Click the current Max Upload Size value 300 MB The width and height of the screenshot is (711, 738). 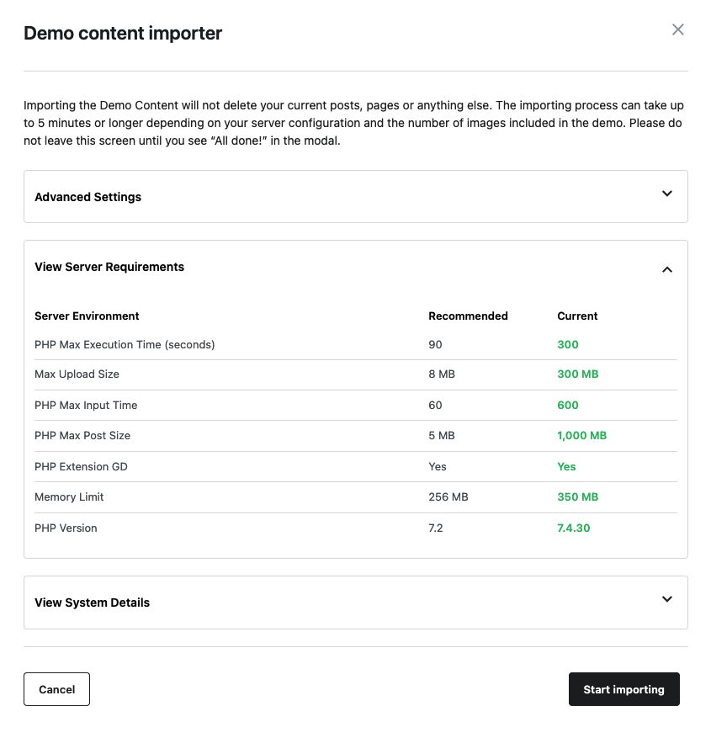(577, 374)
